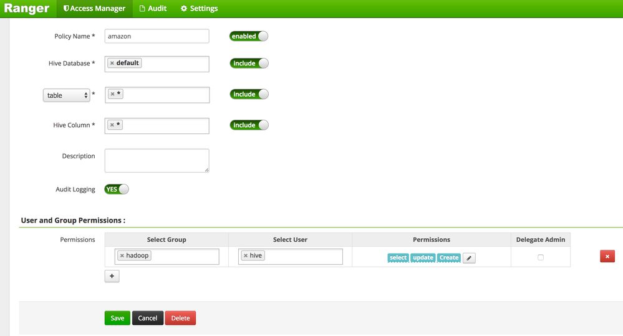This screenshot has height=336, width=623.
Task: Edit permissions with the pencil icon
Action: pos(469,258)
